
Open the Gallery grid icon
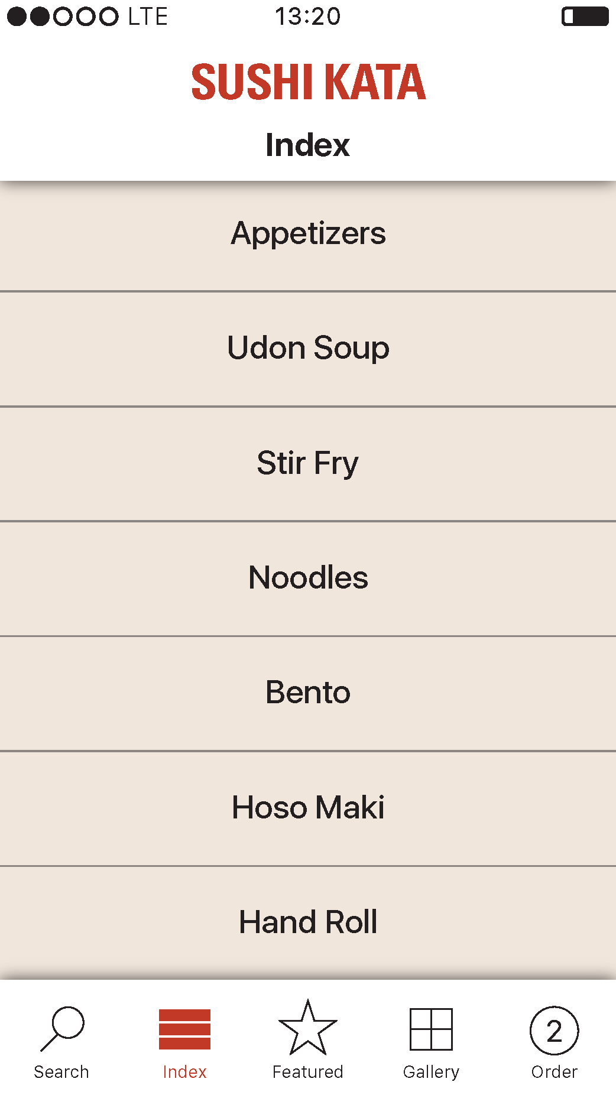[431, 1029]
